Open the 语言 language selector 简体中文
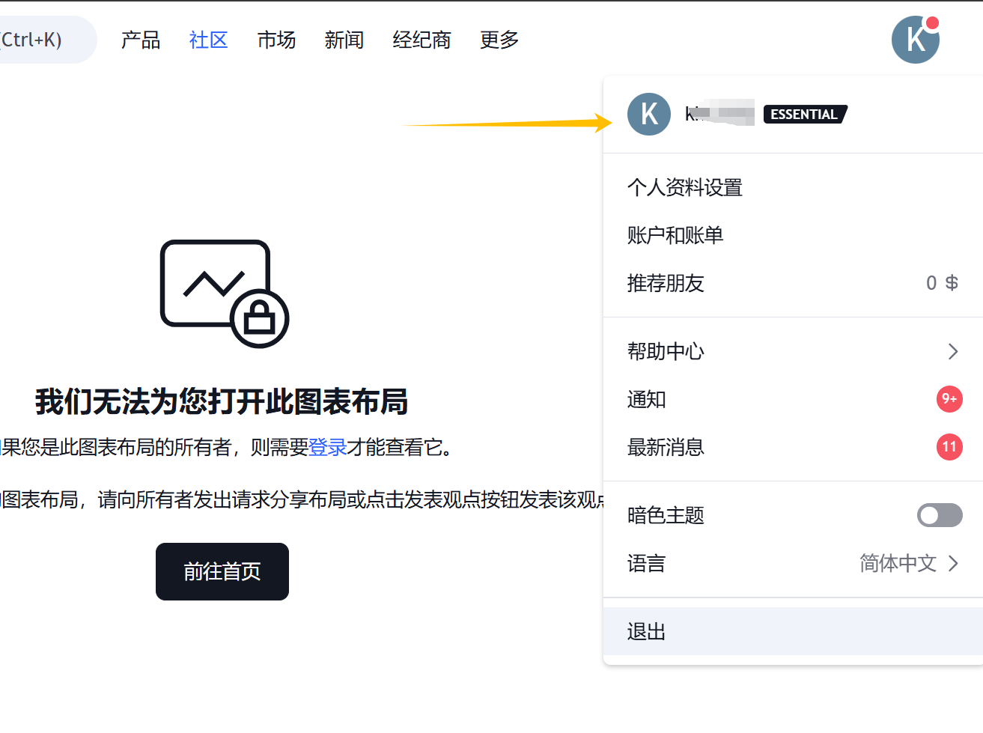This screenshot has width=983, height=733. pyautogui.click(x=907, y=563)
